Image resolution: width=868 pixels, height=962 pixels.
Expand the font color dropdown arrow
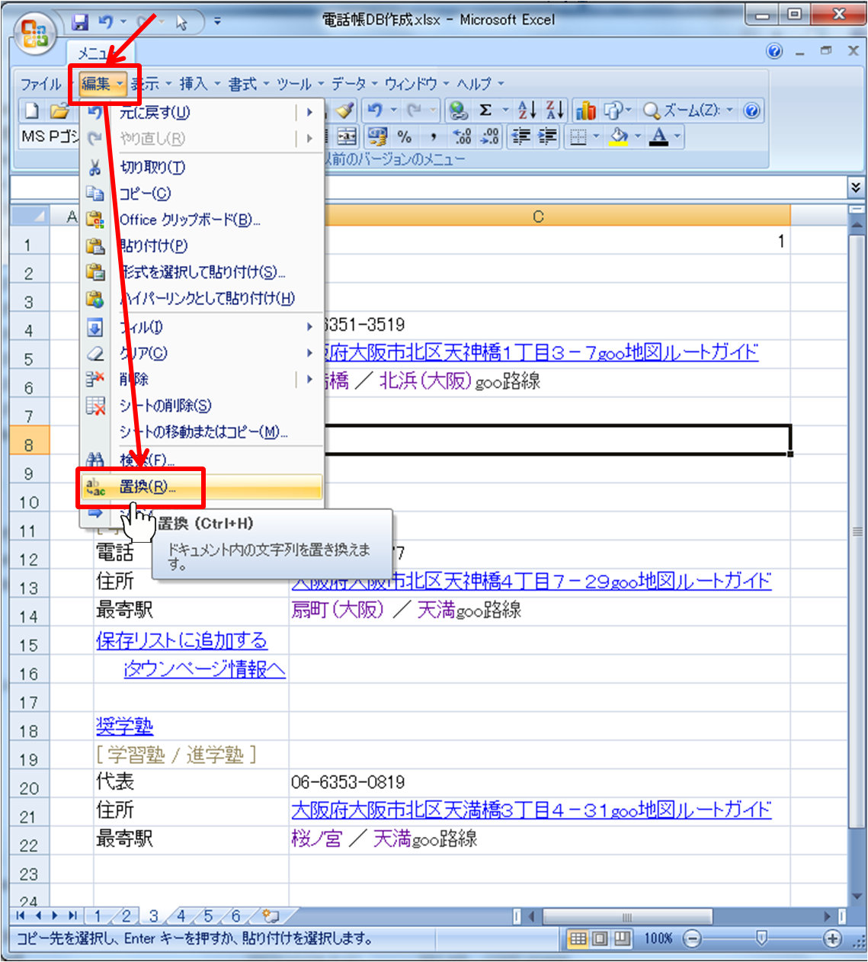coord(676,137)
